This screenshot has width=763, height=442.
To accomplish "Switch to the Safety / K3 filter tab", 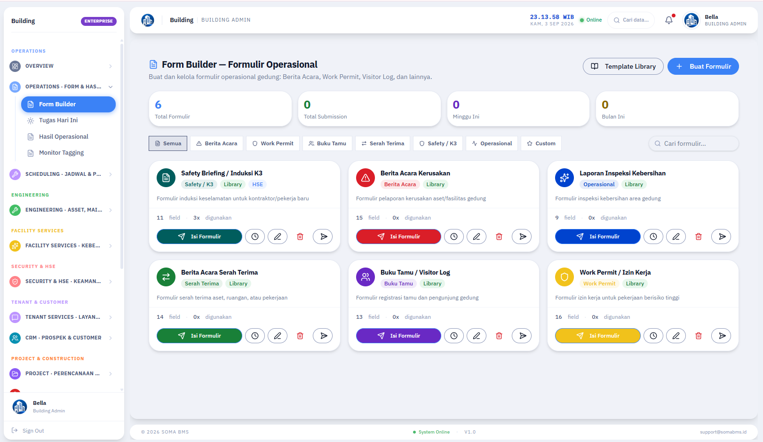I will 438,143.
